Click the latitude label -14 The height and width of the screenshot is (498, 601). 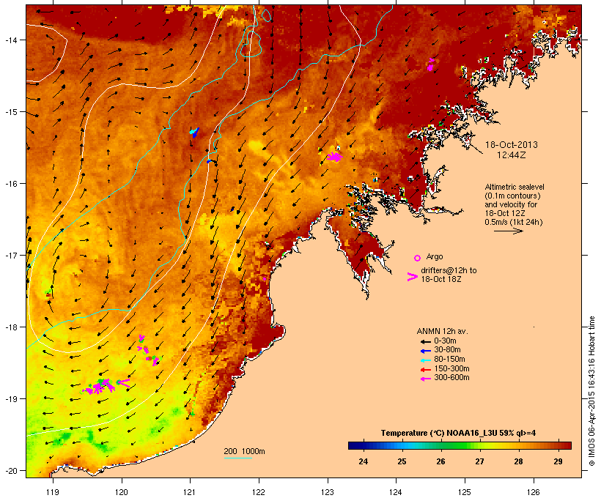pyautogui.click(x=11, y=40)
